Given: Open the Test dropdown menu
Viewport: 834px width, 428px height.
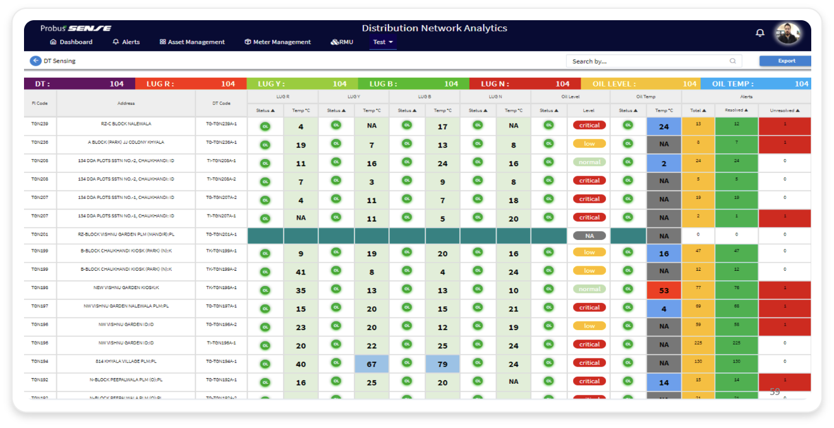Looking at the screenshot, I should coord(383,42).
